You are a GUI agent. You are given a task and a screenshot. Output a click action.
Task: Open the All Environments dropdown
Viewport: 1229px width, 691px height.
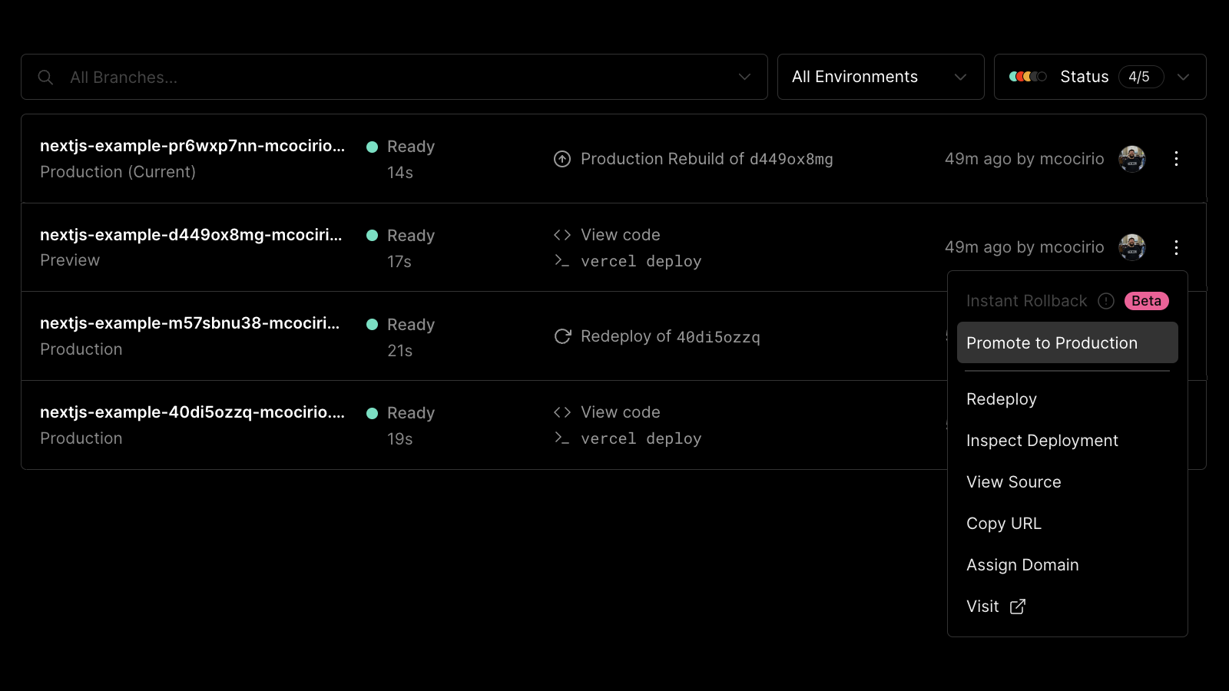point(880,77)
